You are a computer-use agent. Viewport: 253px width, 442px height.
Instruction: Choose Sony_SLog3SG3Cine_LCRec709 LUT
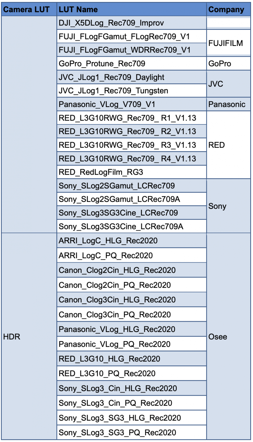pyautogui.click(x=118, y=213)
